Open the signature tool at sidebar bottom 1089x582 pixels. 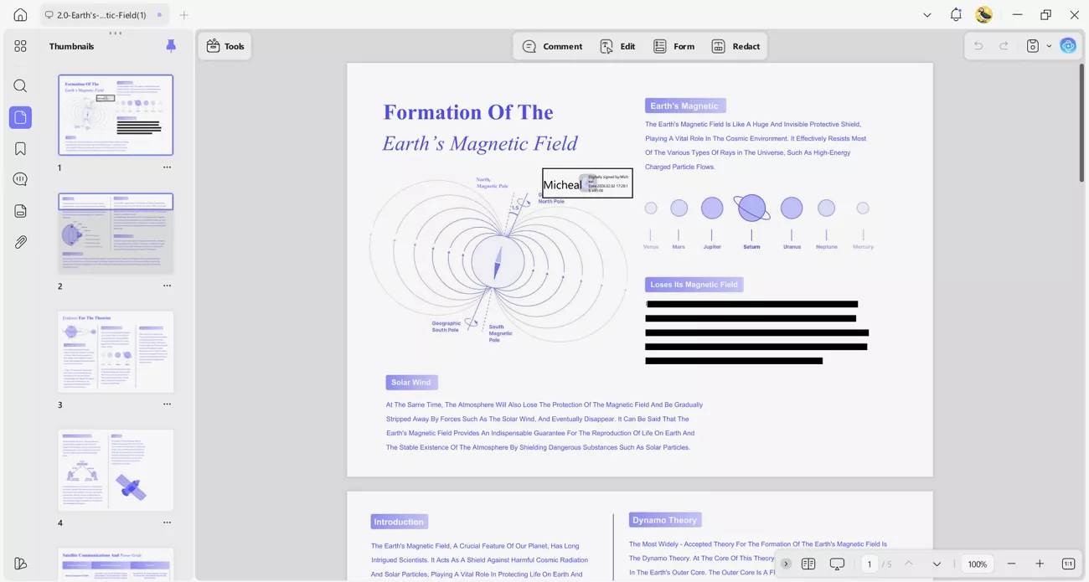tap(20, 564)
